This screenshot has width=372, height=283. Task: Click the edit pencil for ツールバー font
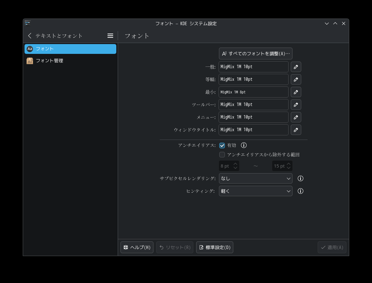tap(296, 105)
